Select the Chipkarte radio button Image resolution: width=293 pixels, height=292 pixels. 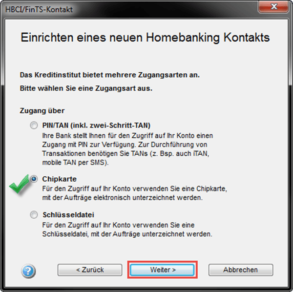pyautogui.click(x=34, y=179)
